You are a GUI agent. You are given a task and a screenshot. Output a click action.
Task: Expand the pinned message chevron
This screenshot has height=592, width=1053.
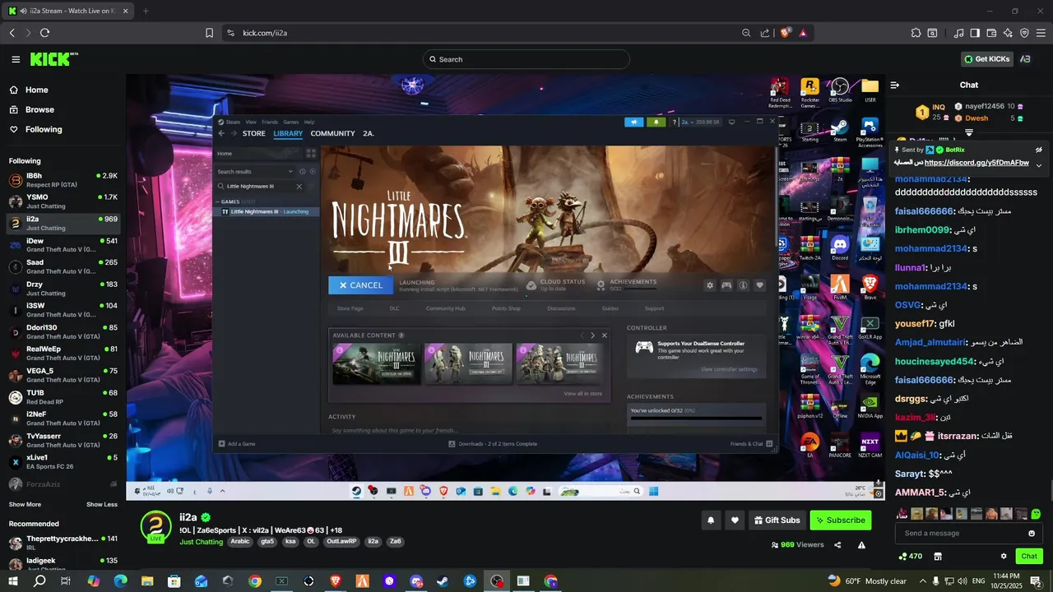pyautogui.click(x=1038, y=164)
